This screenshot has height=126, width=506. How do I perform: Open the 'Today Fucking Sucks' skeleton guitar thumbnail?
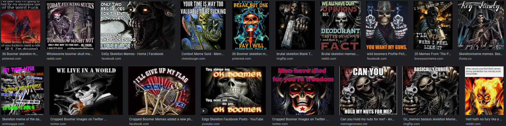pos(70,25)
